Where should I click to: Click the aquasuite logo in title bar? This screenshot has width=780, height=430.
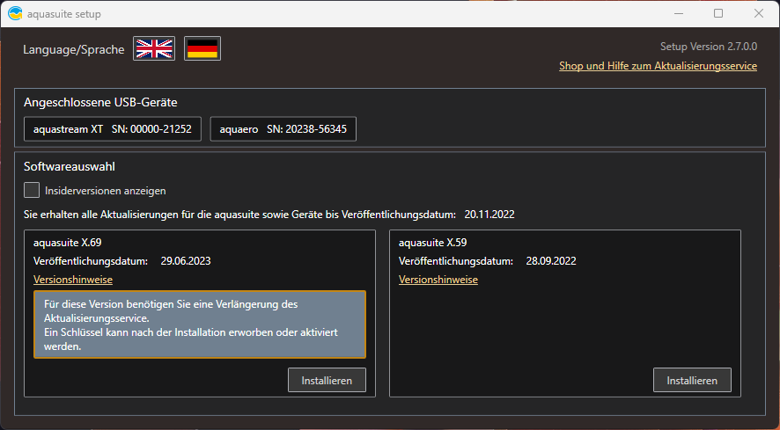point(16,13)
